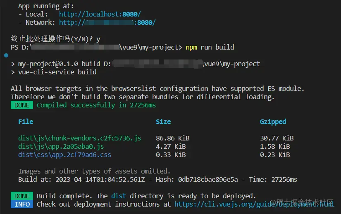Click the DONE badge before Build complete
Viewport: 341px width, 214px height.
[22, 196]
